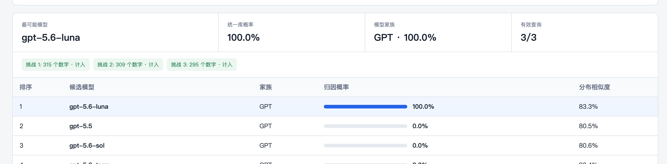Click the 模型家族 value GPT · 100.0%
667x164 pixels.
pyautogui.click(x=405, y=38)
